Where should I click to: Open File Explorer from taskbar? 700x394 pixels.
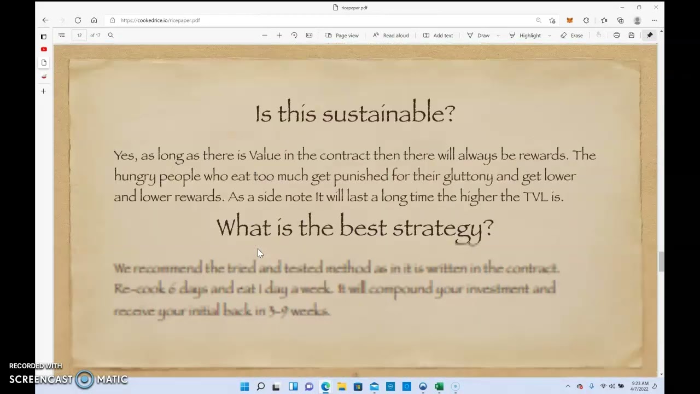click(342, 386)
